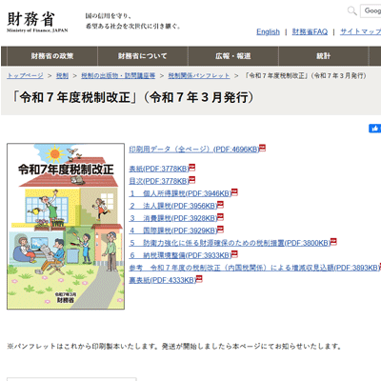This screenshot has width=381, height=381.
Task: Open 裏表紙 PDF link
Action: 162,280
